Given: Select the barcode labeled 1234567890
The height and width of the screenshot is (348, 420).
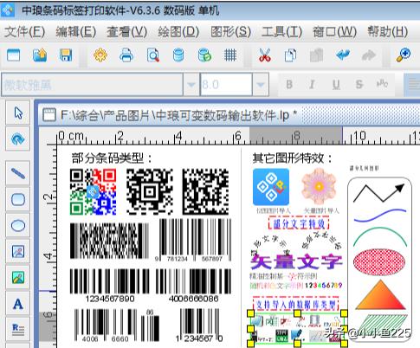Looking at the screenshot, I should click(x=109, y=285).
